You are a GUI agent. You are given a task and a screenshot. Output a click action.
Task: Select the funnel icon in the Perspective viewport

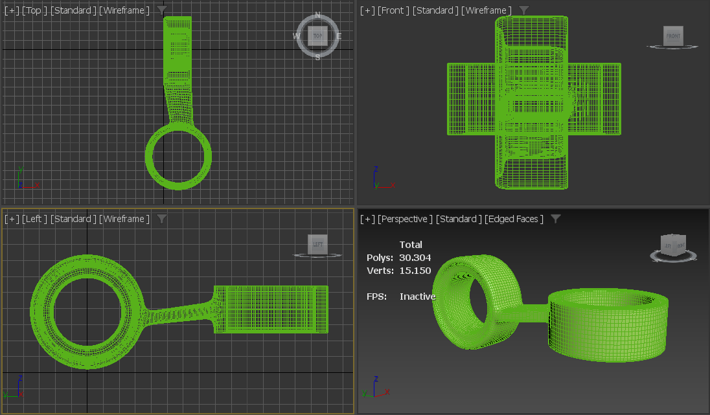tap(555, 219)
